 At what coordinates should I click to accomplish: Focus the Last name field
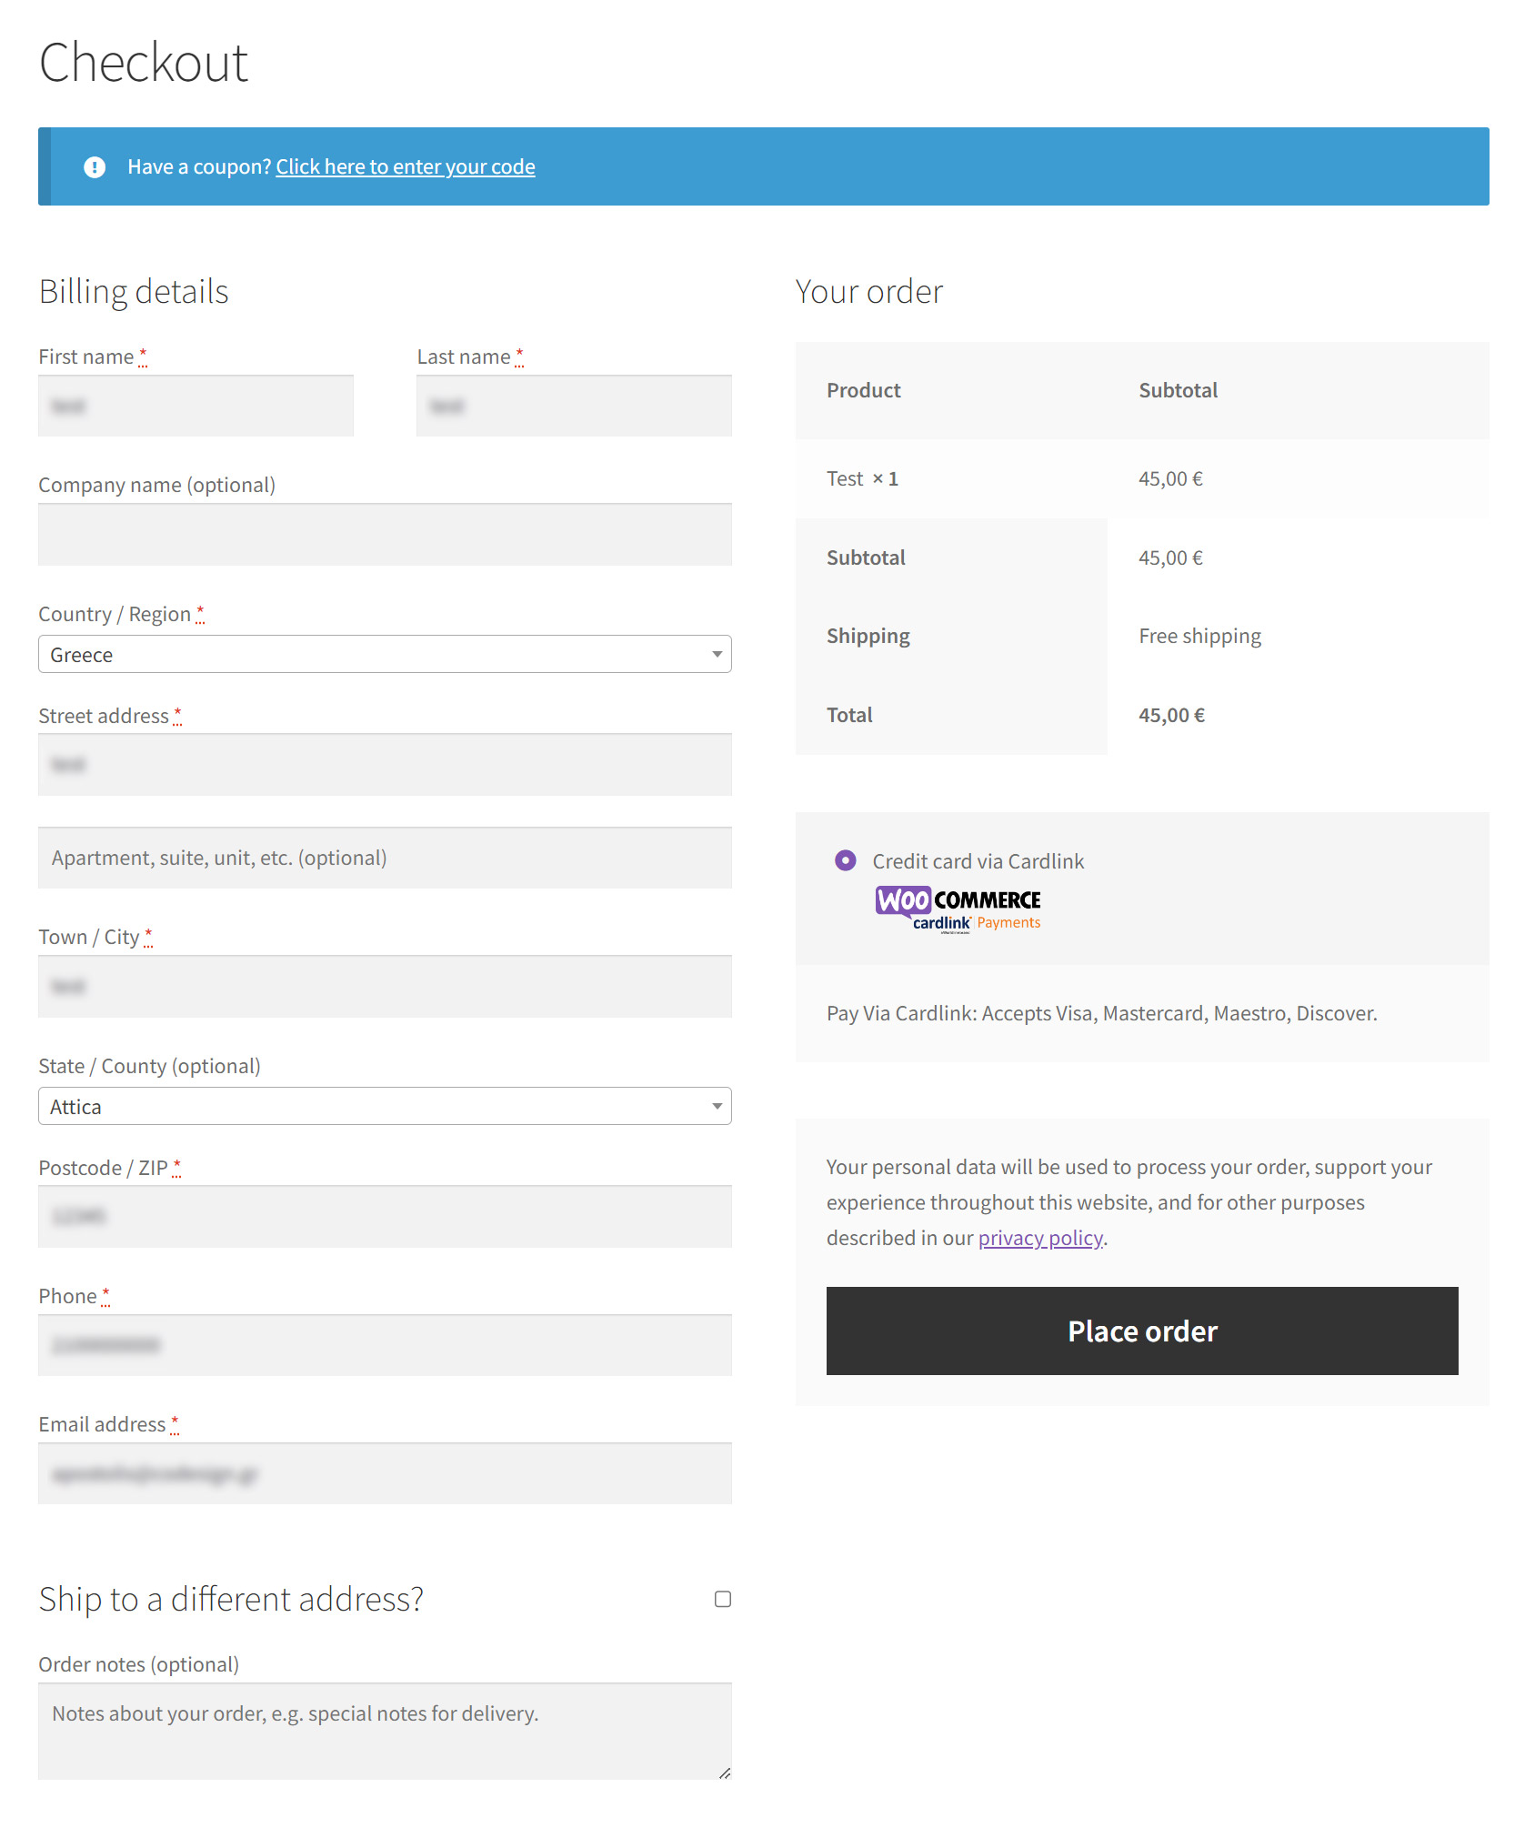click(574, 407)
